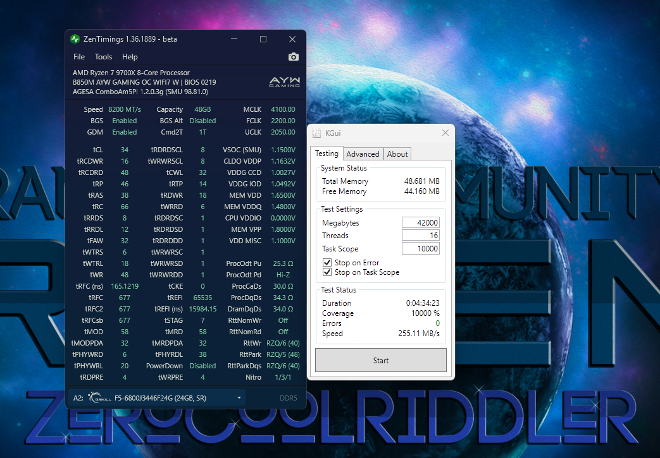Expand the A2 memory module dropdown
Image resolution: width=660 pixels, height=458 pixels.
pos(239,398)
